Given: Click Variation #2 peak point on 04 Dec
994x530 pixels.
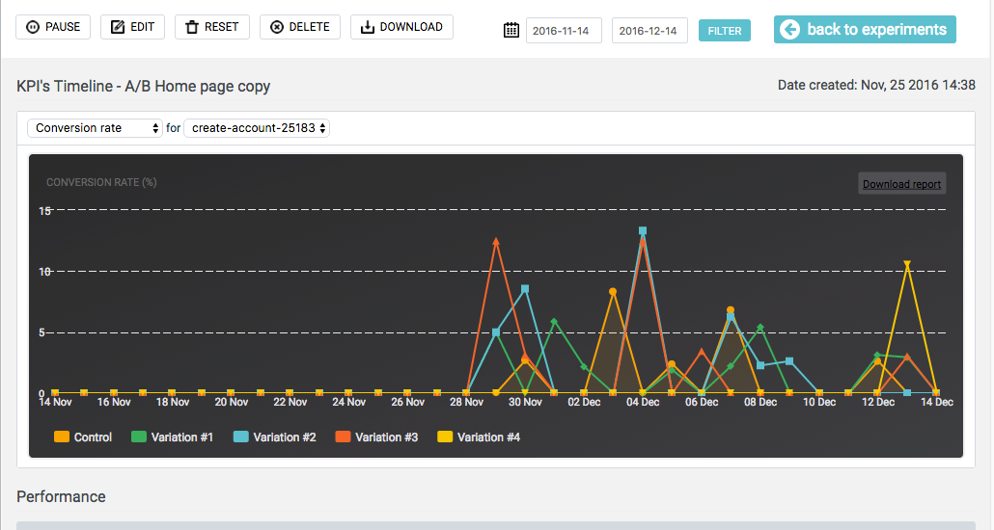Looking at the screenshot, I should pyautogui.click(x=643, y=231).
